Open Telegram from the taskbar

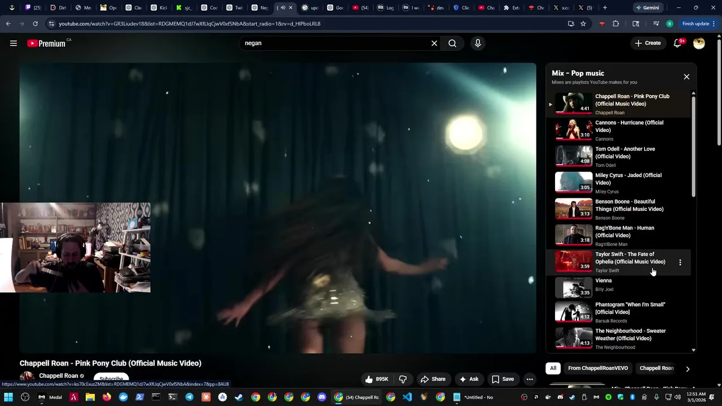(x=190, y=397)
